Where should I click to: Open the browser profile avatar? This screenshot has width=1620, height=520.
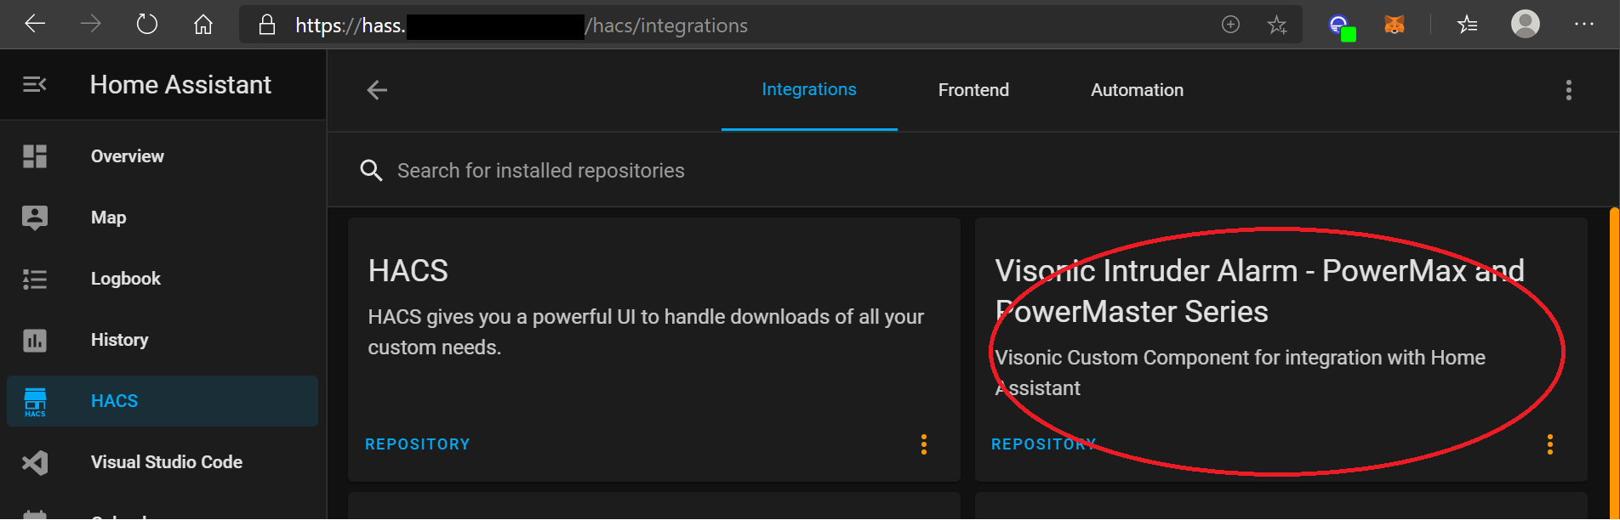pyautogui.click(x=1525, y=24)
